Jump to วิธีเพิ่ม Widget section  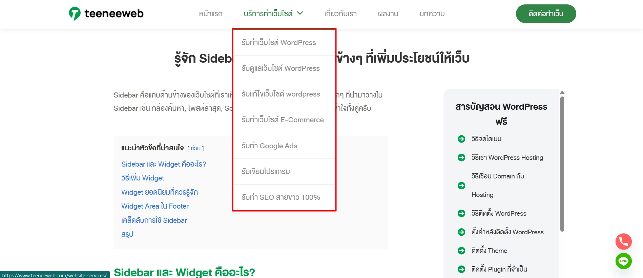point(143,178)
